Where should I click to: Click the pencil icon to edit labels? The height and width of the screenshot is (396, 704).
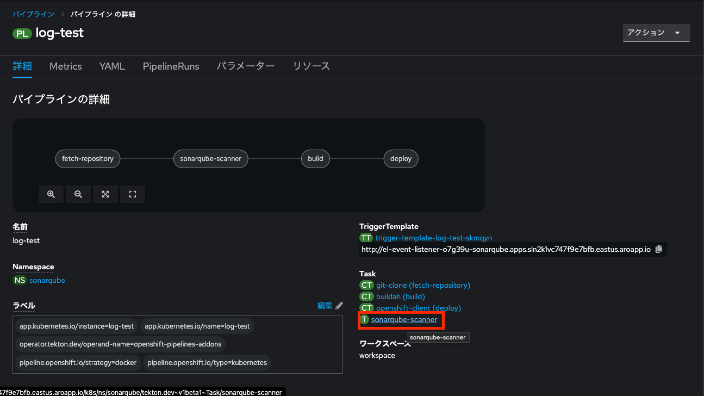click(x=338, y=305)
